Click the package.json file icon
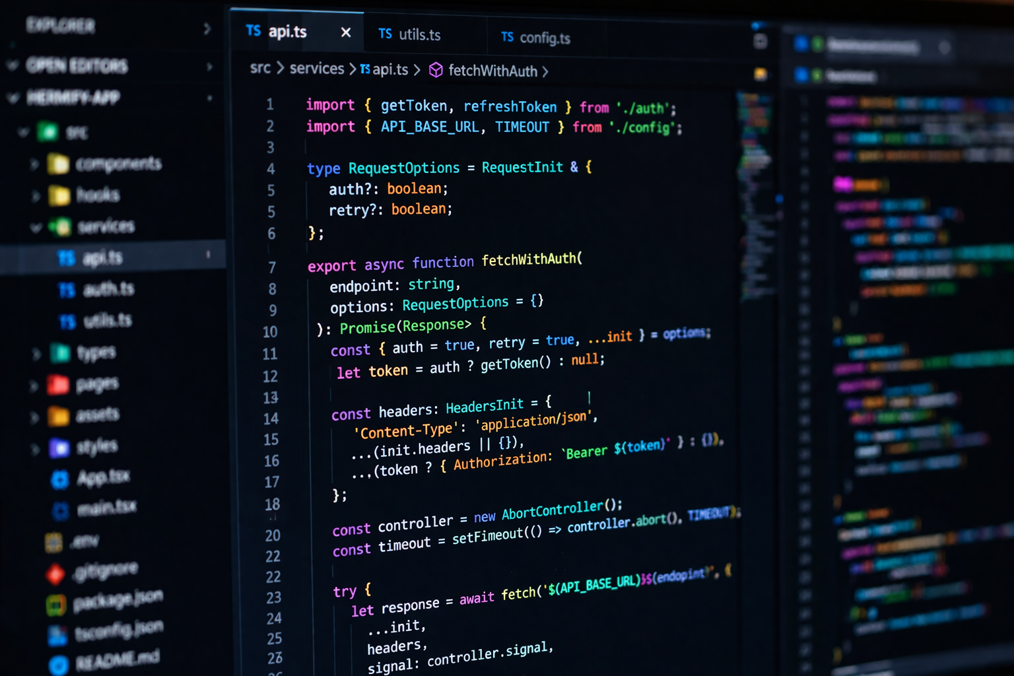 (x=55, y=604)
